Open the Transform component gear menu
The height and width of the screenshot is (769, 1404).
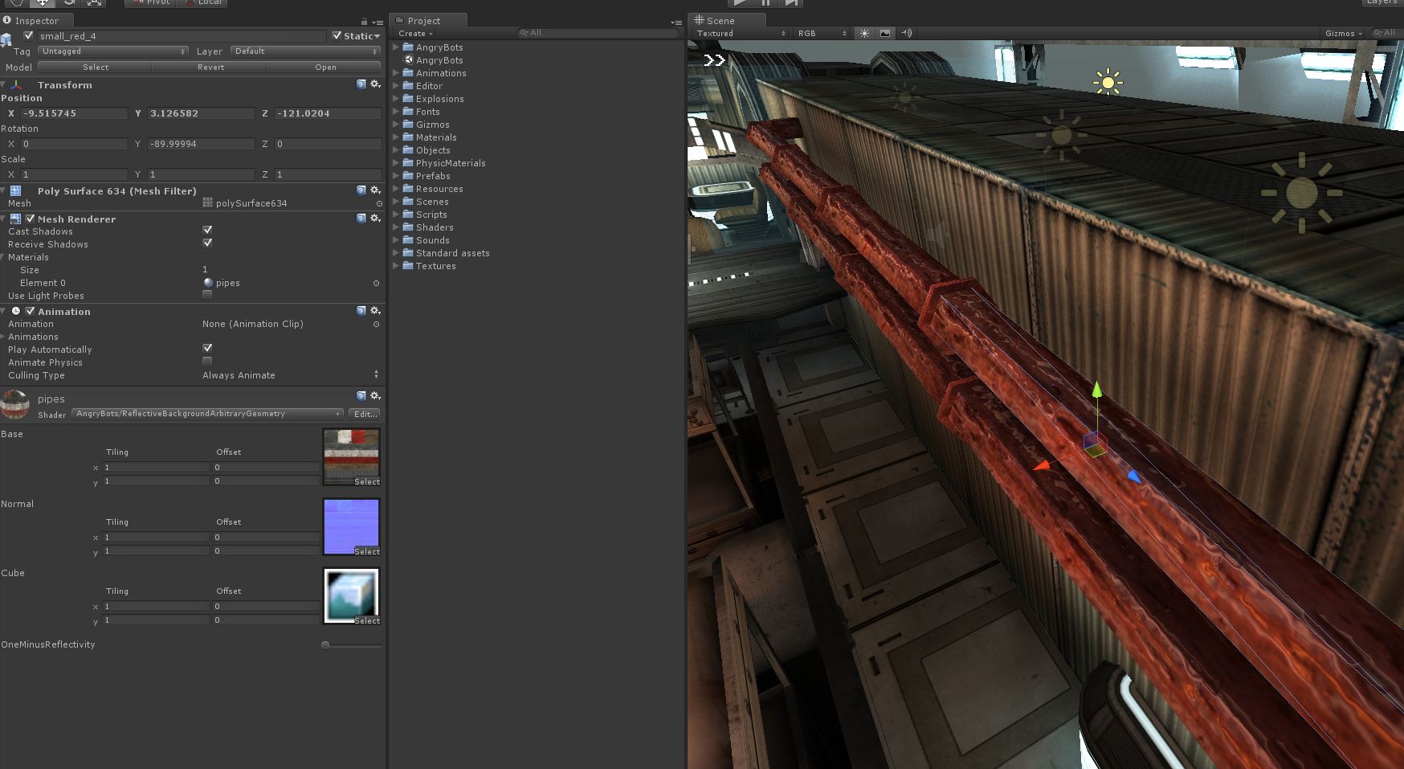pos(375,84)
